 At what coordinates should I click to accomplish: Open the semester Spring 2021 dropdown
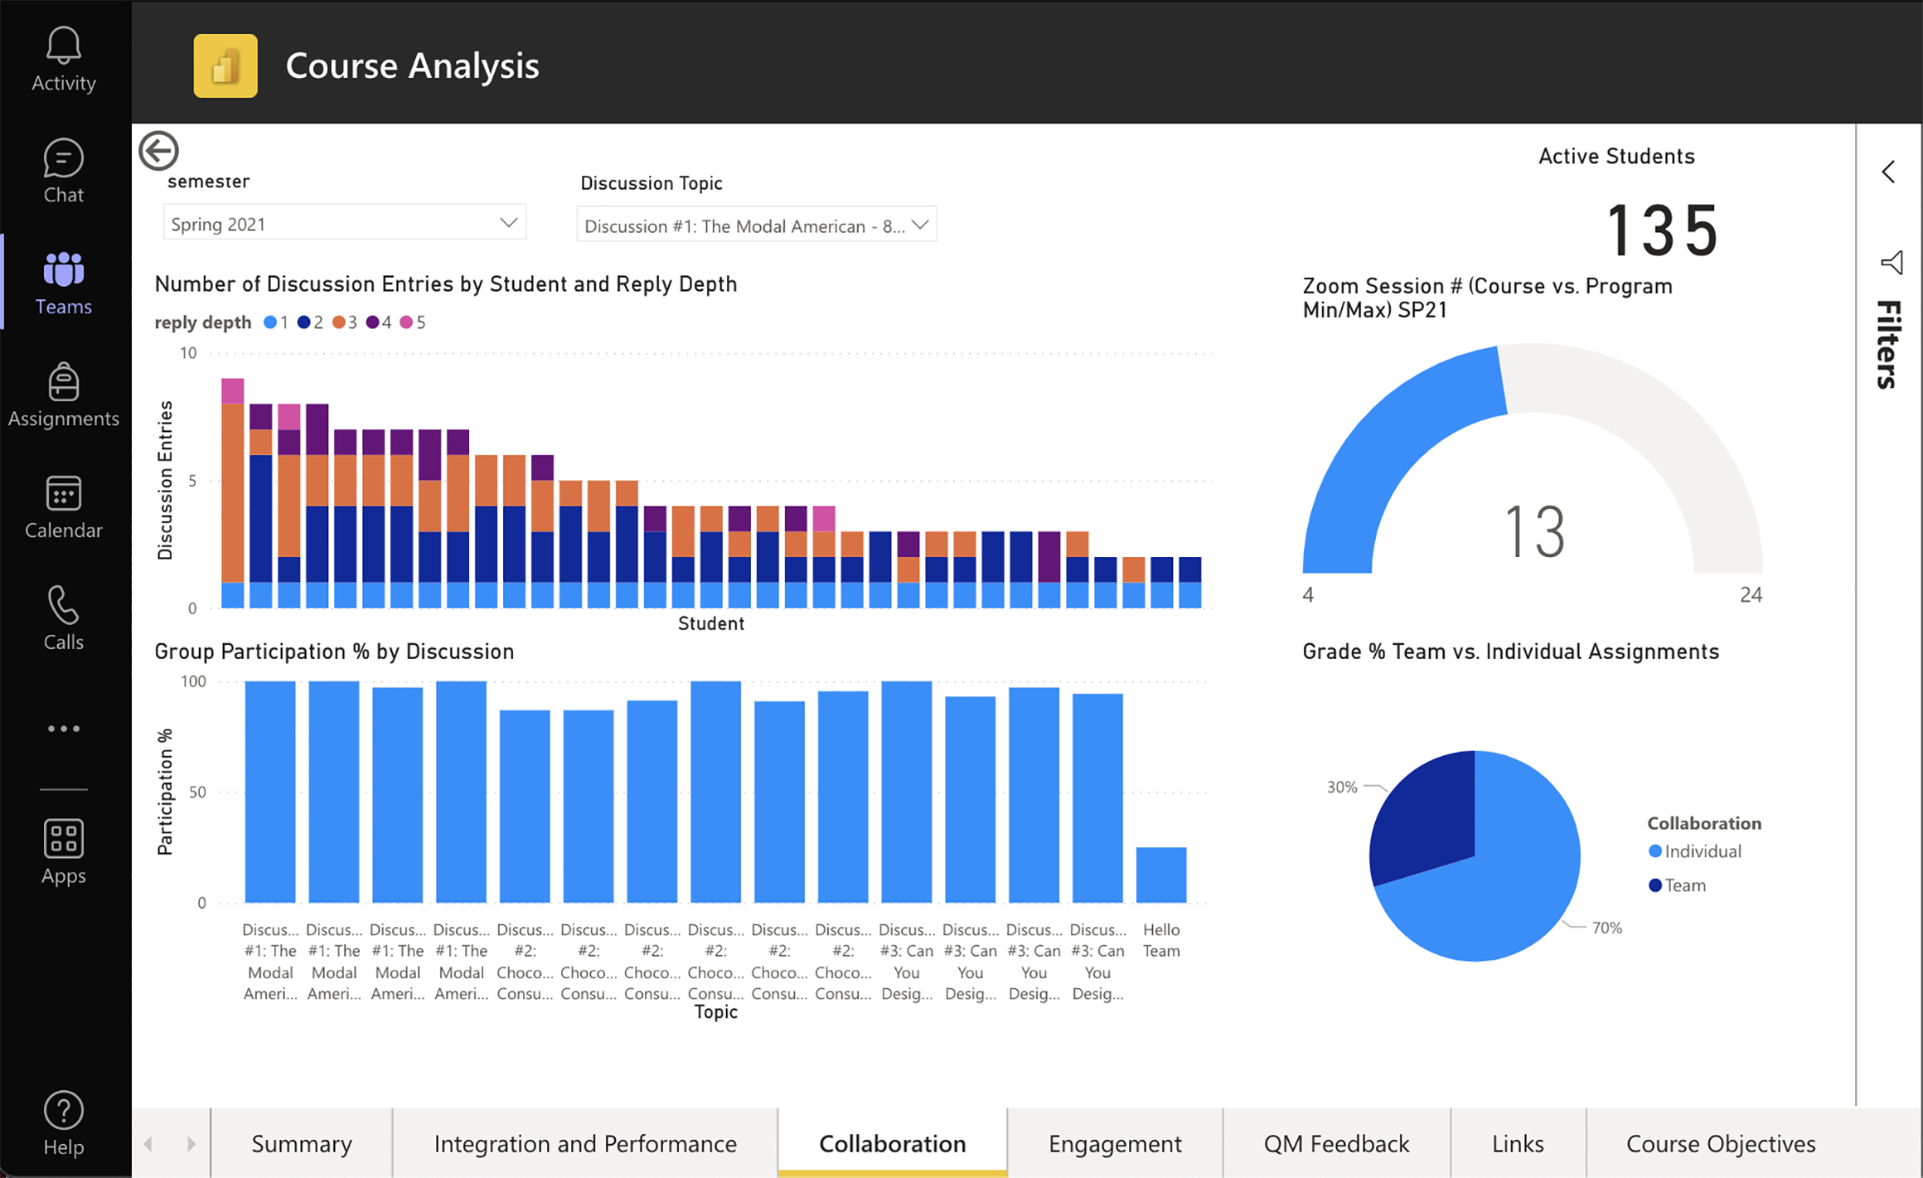click(x=344, y=223)
